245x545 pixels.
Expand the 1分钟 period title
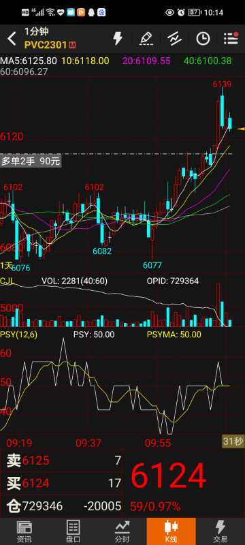click(37, 31)
